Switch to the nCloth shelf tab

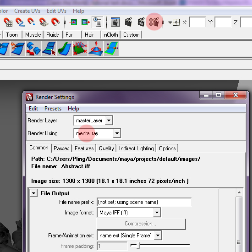click(111, 35)
